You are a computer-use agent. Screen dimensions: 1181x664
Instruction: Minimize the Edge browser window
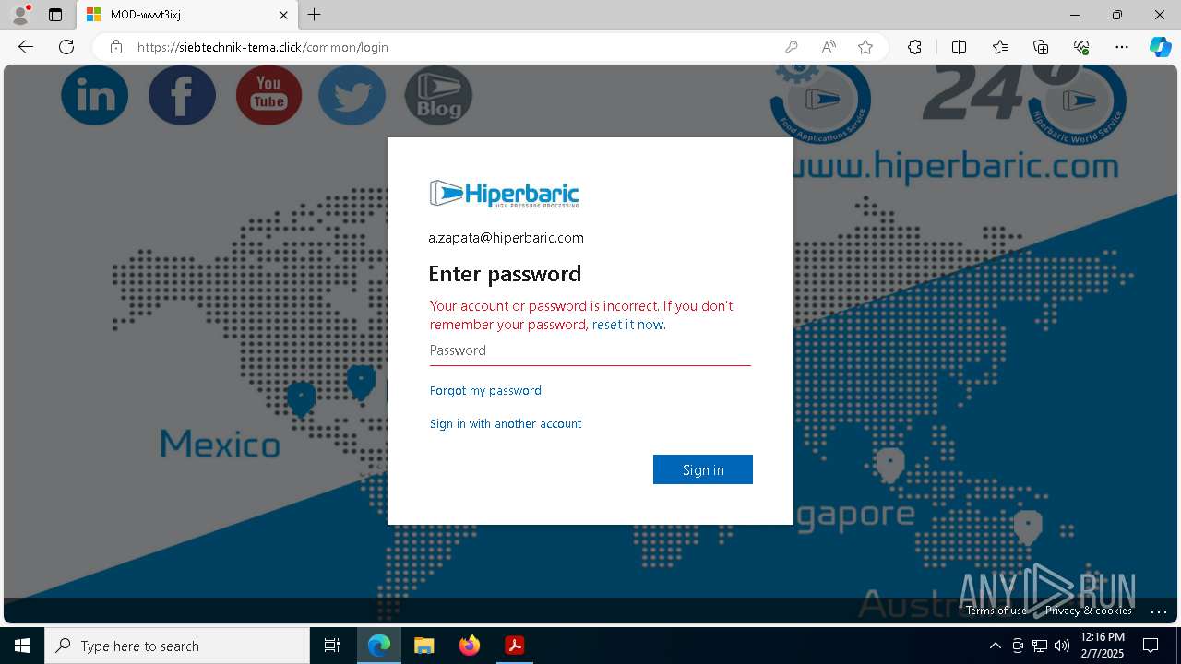[x=1075, y=15]
